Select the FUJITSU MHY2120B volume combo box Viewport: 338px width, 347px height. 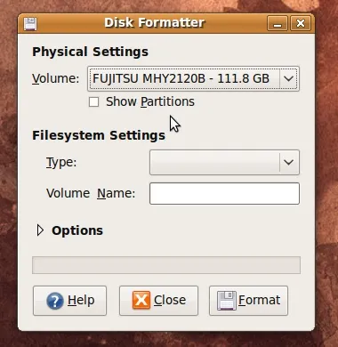coord(193,78)
